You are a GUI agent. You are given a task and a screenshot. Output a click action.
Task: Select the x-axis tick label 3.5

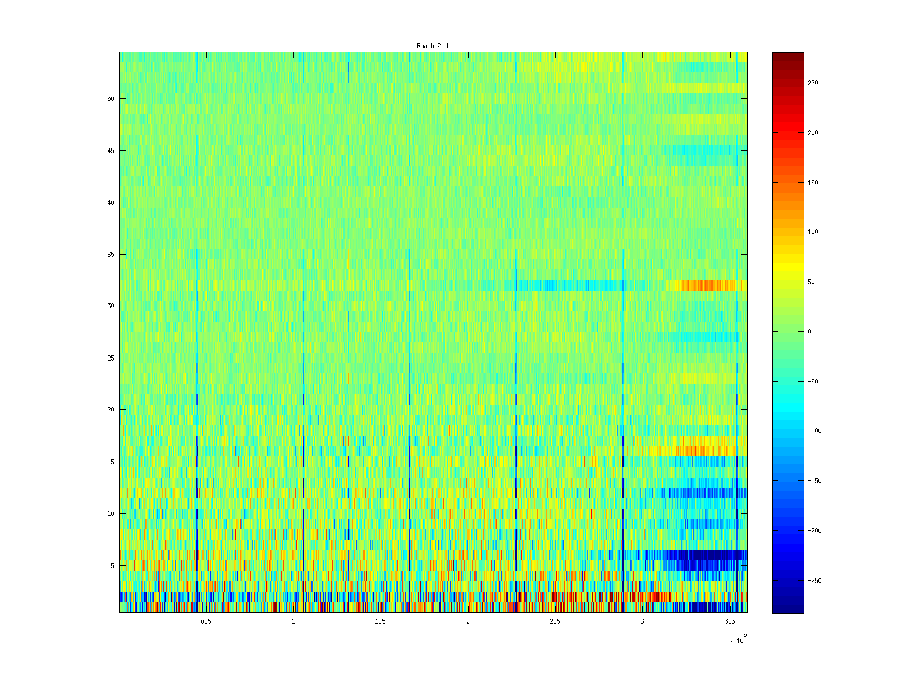point(730,622)
